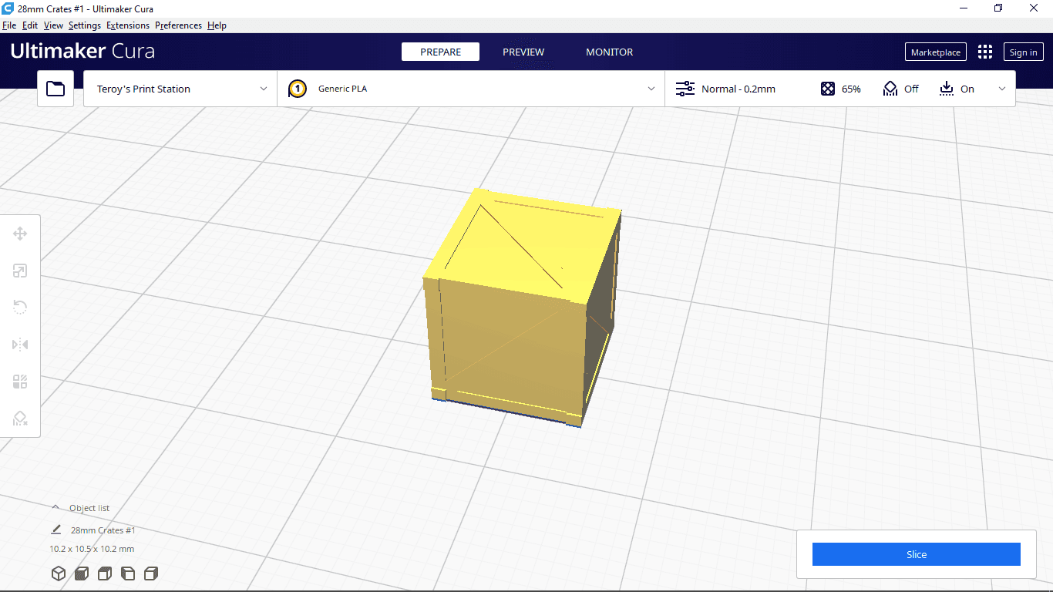This screenshot has width=1053, height=592.
Task: Click the support Off icon
Action: [x=890, y=89]
